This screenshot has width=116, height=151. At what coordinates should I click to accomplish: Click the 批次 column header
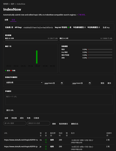pos(73,133)
